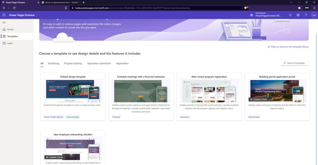Click the Brave shield icon
The image size is (318, 165).
pyautogui.click(x=246, y=8)
